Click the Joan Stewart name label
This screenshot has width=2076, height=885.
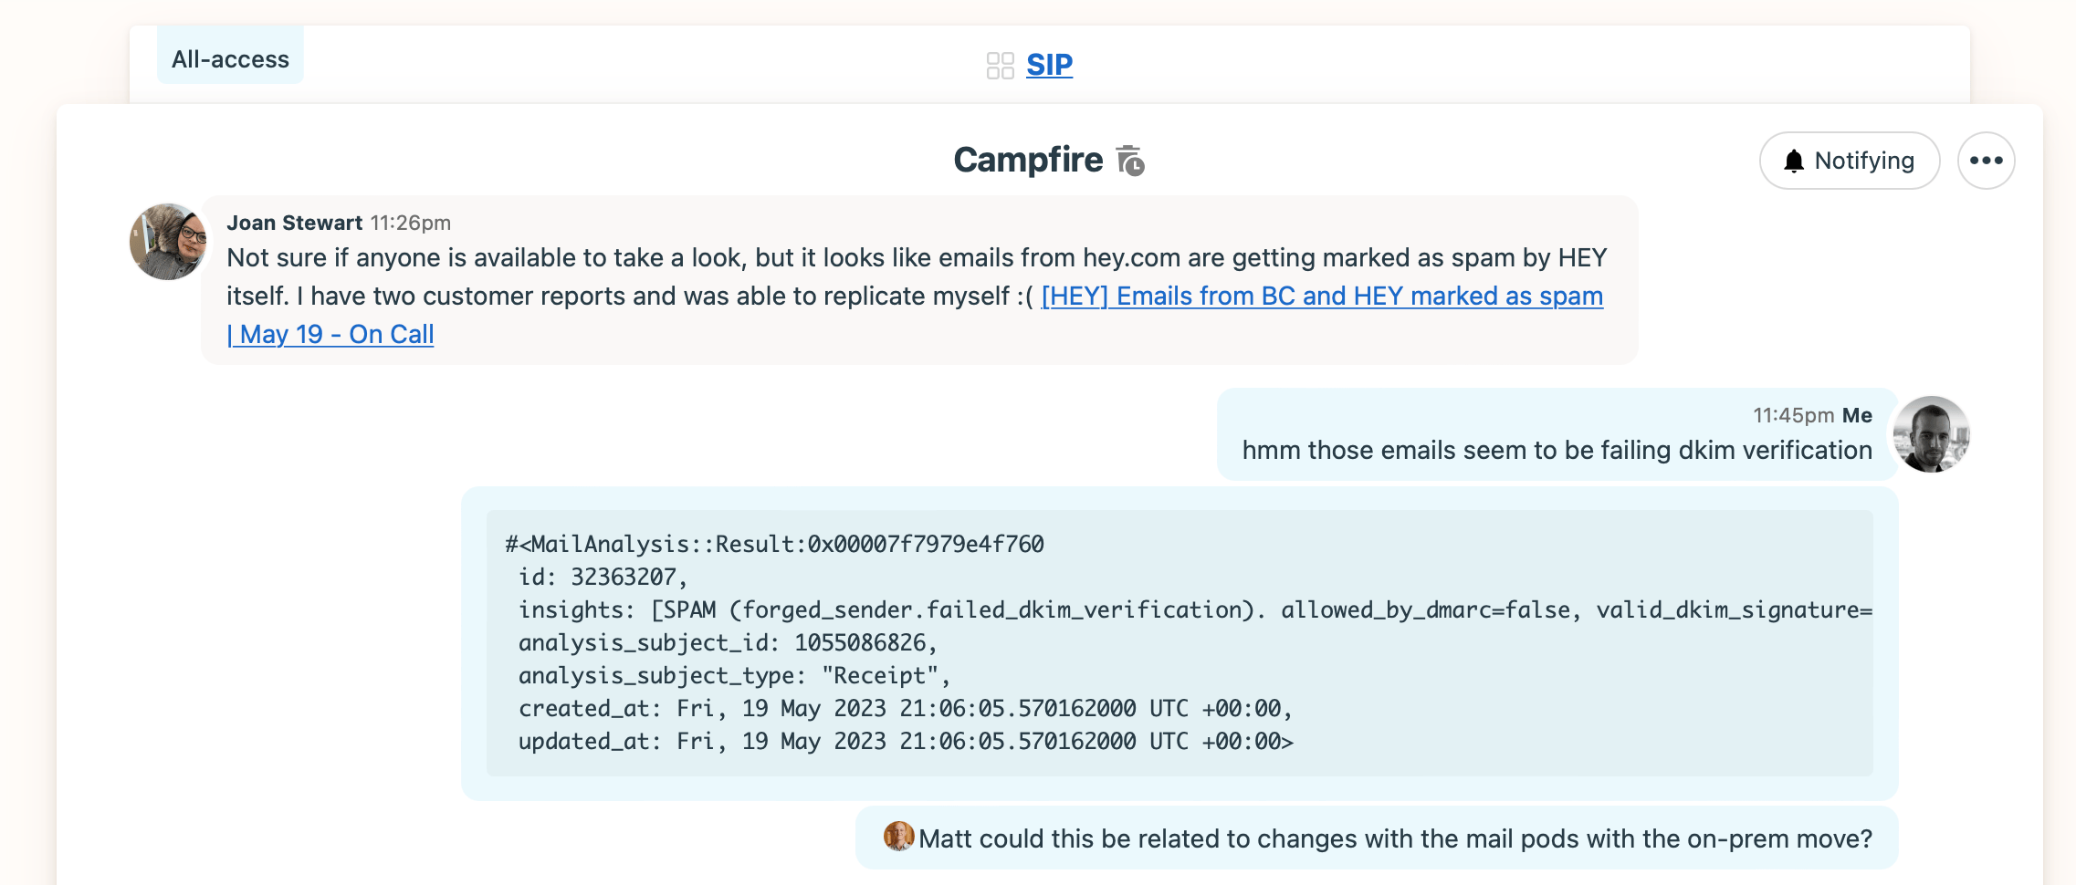[x=294, y=223]
